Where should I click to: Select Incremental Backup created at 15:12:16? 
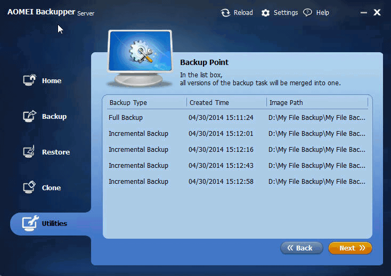tap(238, 150)
